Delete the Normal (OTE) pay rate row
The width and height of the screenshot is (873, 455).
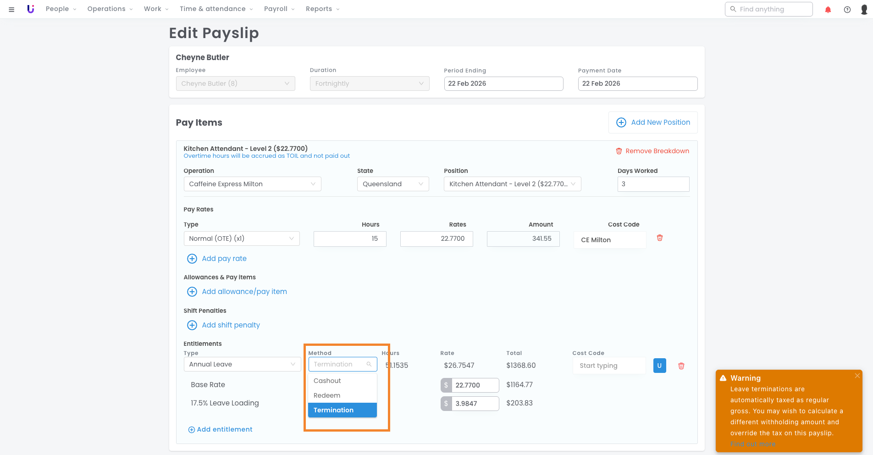[x=659, y=238]
